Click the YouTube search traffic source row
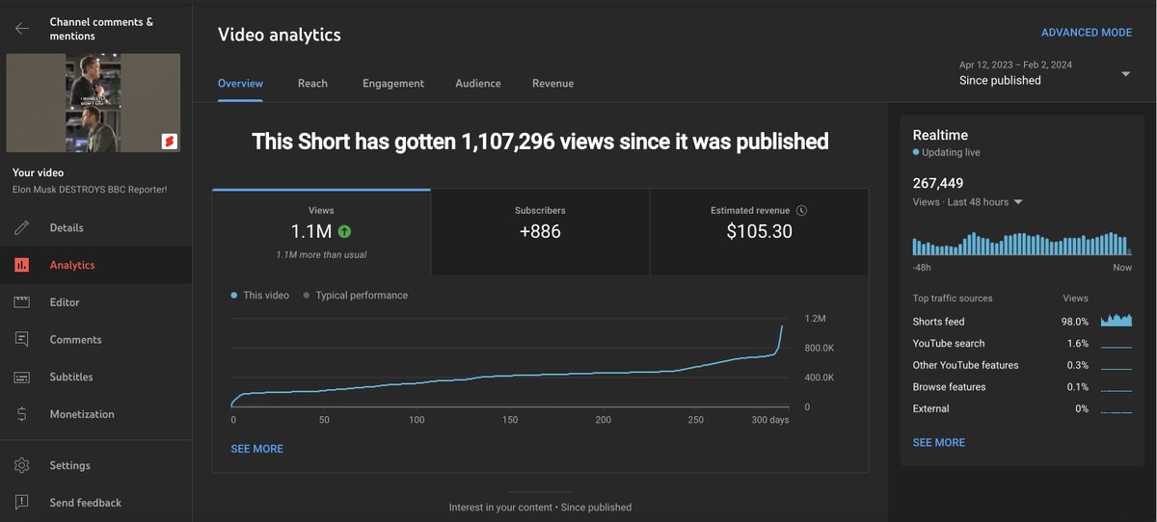Image resolution: width=1157 pixels, height=522 pixels. (x=1022, y=344)
